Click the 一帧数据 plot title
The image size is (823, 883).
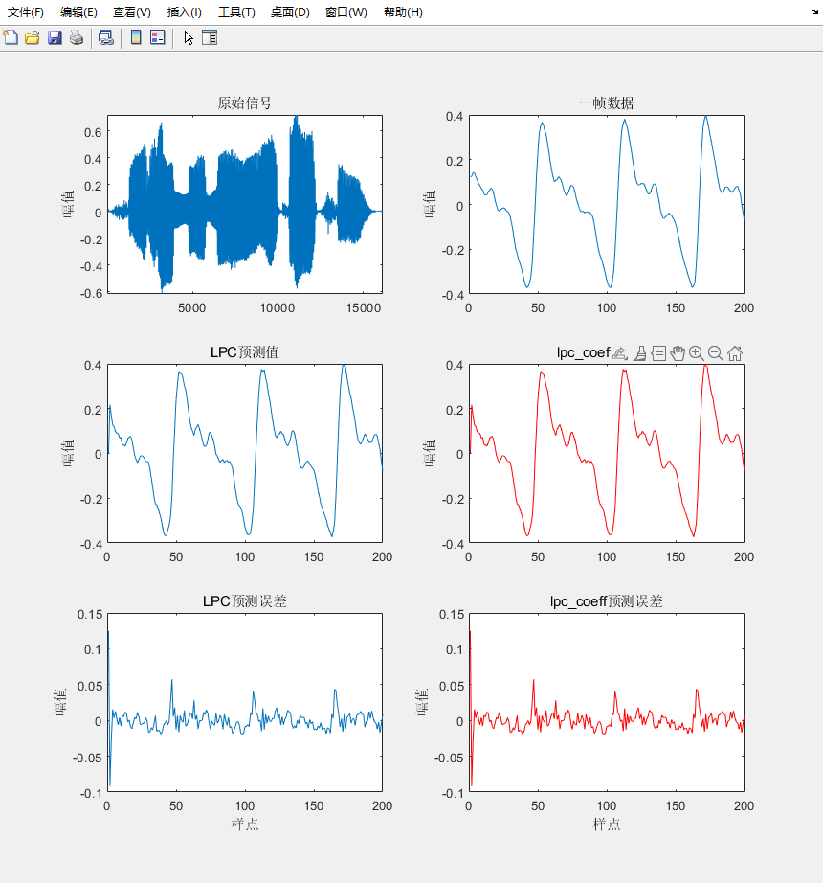coord(607,103)
